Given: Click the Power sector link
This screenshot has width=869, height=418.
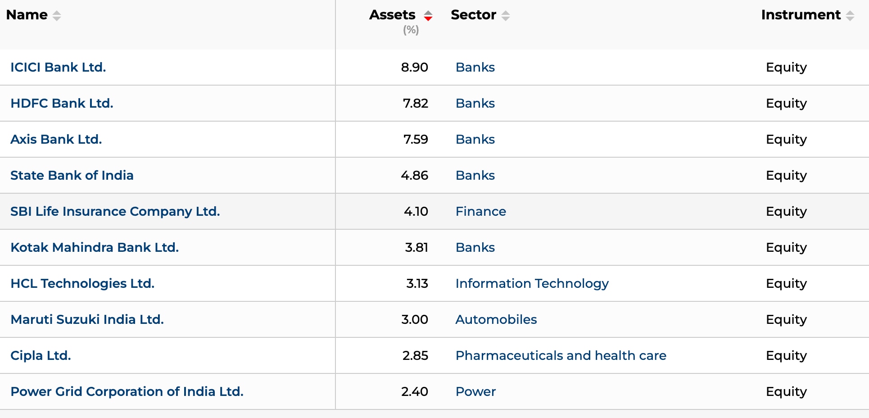Looking at the screenshot, I should coord(475,391).
